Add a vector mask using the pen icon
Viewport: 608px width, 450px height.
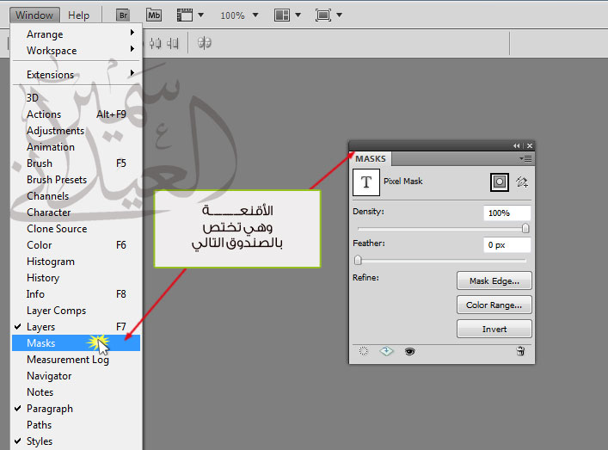pos(521,182)
